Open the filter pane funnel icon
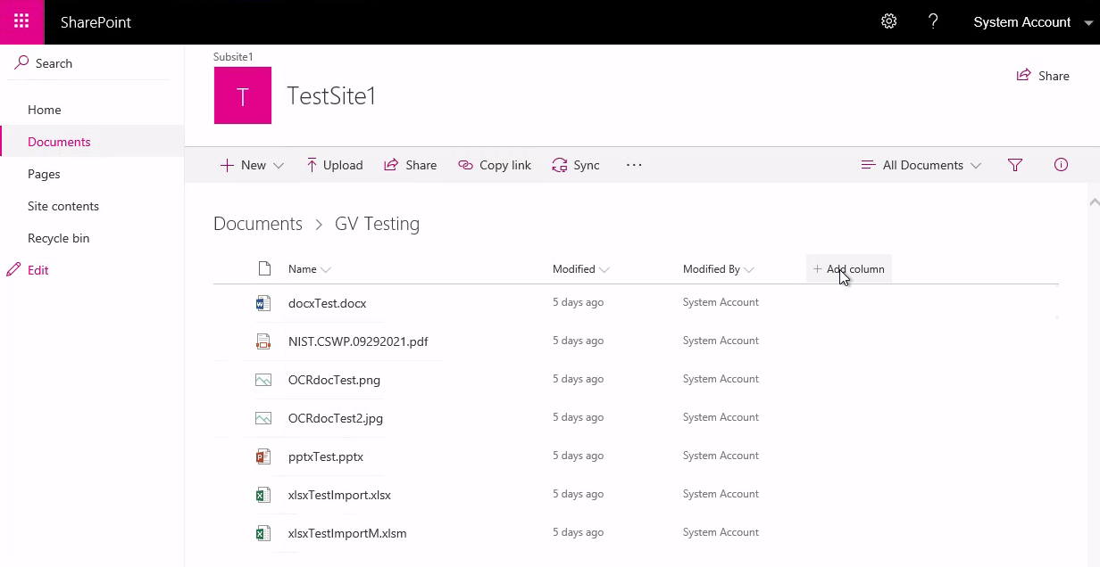Image resolution: width=1100 pixels, height=567 pixels. pyautogui.click(x=1015, y=165)
